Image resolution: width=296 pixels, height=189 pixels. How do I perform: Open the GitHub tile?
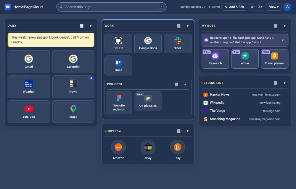pyautogui.click(x=118, y=43)
